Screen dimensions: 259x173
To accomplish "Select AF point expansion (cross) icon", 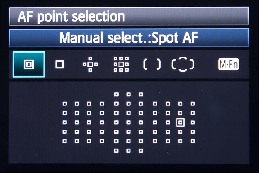I will (x=90, y=65).
